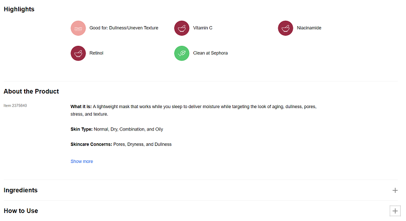Image resolution: width=406 pixels, height=221 pixels.
Task: Click the Dullness/Uneven Texture highlight icon
Action: pyautogui.click(x=78, y=28)
